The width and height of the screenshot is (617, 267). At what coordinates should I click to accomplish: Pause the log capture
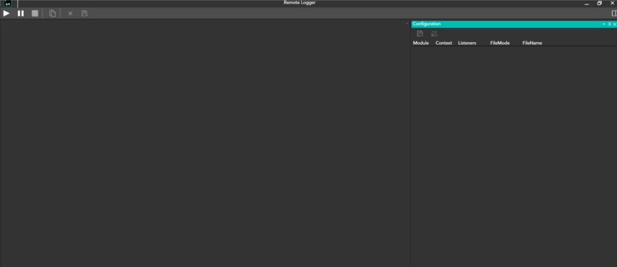21,13
